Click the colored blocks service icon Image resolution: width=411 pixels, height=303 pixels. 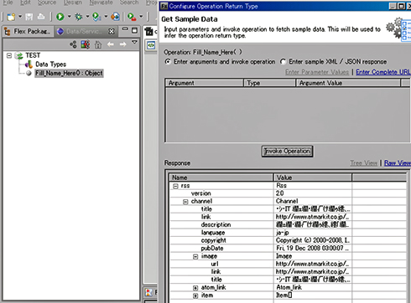86,44
